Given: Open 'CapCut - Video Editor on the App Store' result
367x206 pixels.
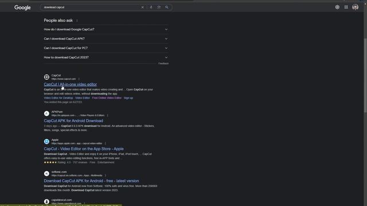Looking at the screenshot, I should [84, 149].
